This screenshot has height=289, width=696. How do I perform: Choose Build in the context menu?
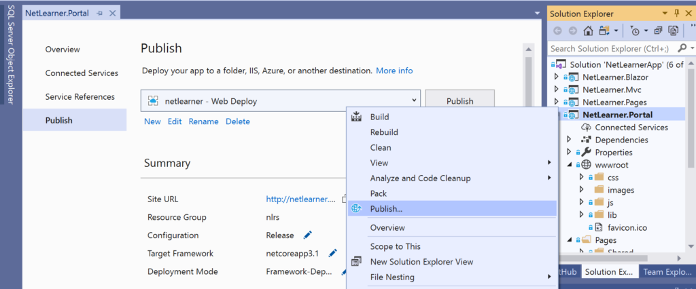point(452,117)
